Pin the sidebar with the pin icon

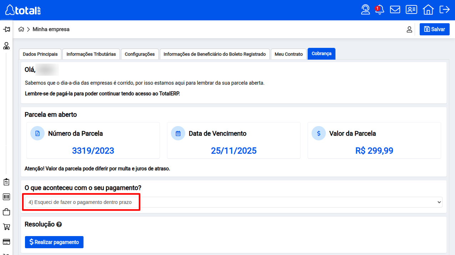tap(6, 29)
